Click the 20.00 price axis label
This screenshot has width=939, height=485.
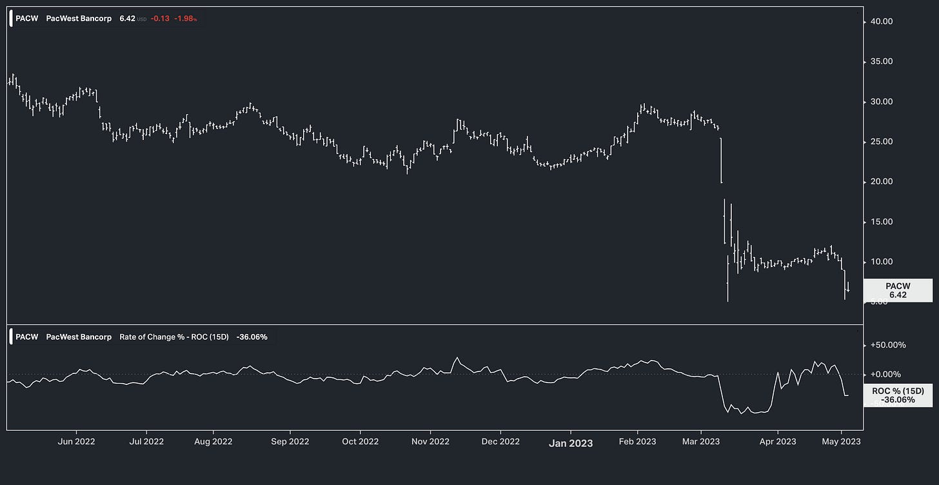click(x=880, y=181)
